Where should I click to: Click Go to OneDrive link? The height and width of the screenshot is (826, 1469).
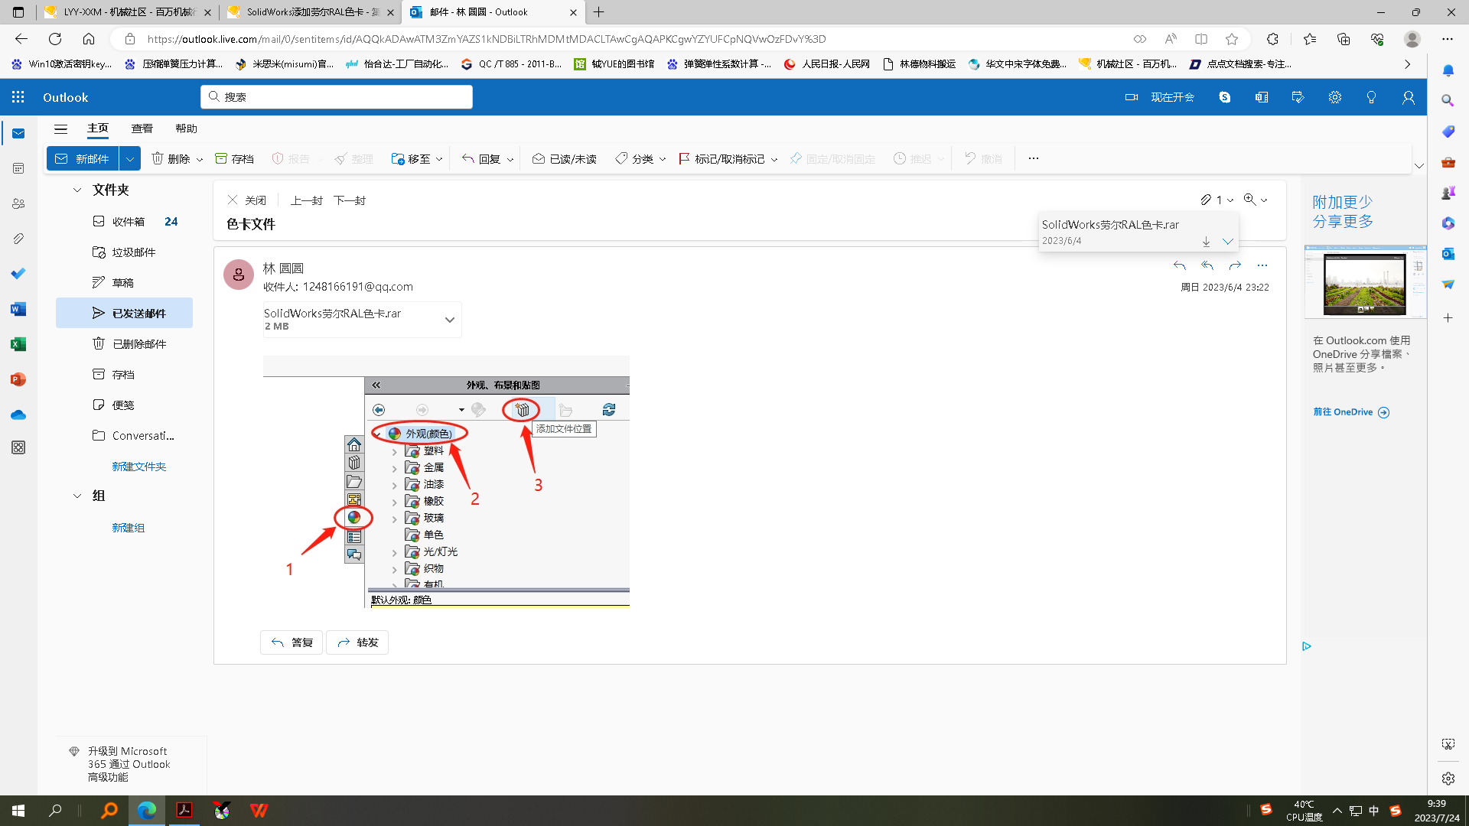point(1351,412)
